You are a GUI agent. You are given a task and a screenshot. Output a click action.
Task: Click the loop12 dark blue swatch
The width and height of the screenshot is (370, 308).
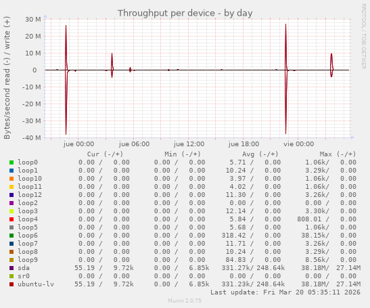pyautogui.click(x=11, y=195)
